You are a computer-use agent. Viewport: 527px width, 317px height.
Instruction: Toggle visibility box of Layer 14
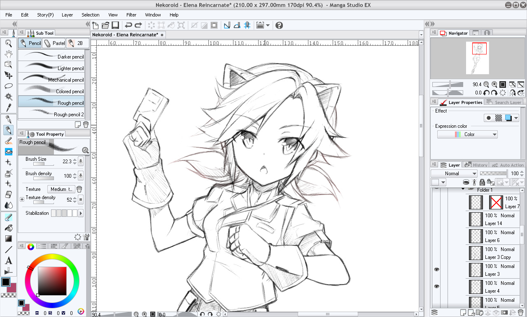pyautogui.click(x=437, y=219)
